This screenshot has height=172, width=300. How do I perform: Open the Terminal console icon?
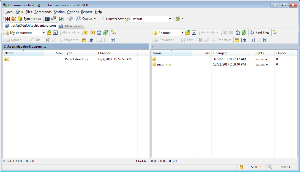click(47, 19)
